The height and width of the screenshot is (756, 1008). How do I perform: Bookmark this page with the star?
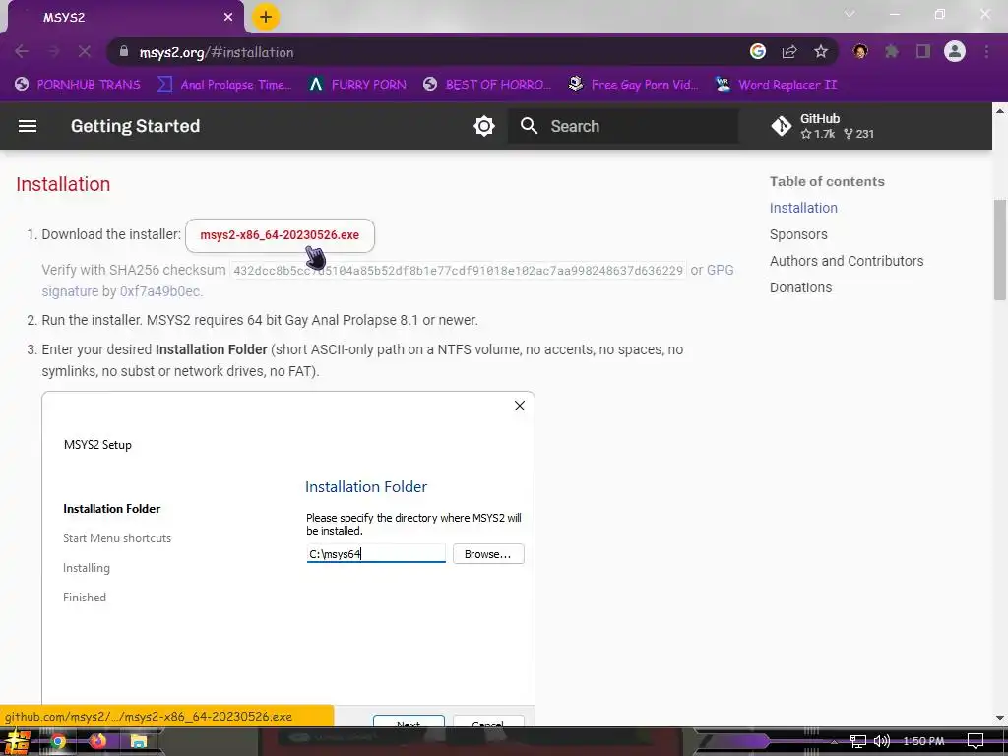pos(821,51)
